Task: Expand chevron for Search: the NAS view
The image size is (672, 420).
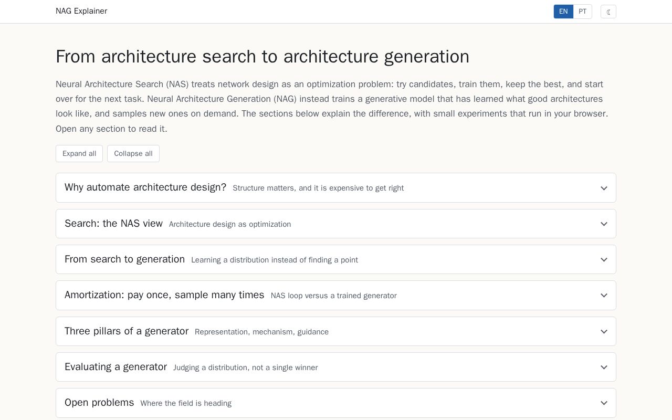Action: point(604,224)
